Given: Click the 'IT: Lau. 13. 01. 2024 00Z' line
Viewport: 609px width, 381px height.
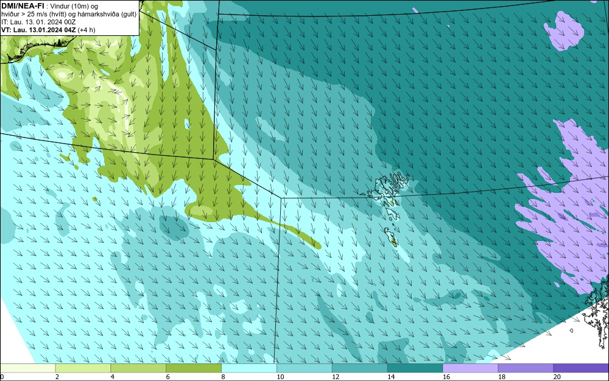Looking at the screenshot, I should [38, 22].
